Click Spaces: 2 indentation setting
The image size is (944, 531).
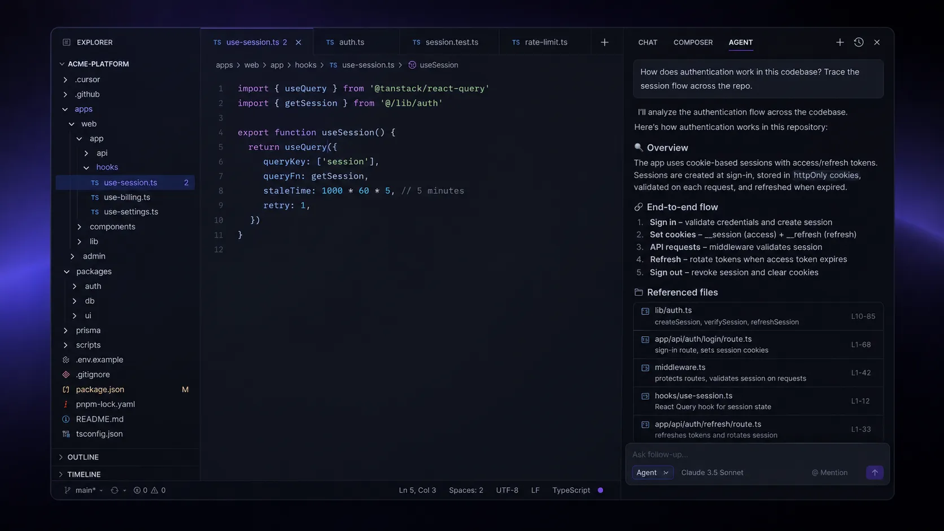click(x=466, y=490)
